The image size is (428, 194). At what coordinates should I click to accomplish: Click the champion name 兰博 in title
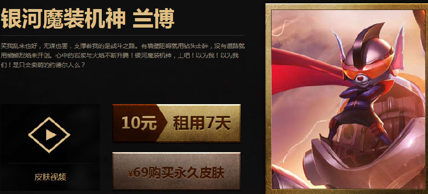[x=154, y=19]
